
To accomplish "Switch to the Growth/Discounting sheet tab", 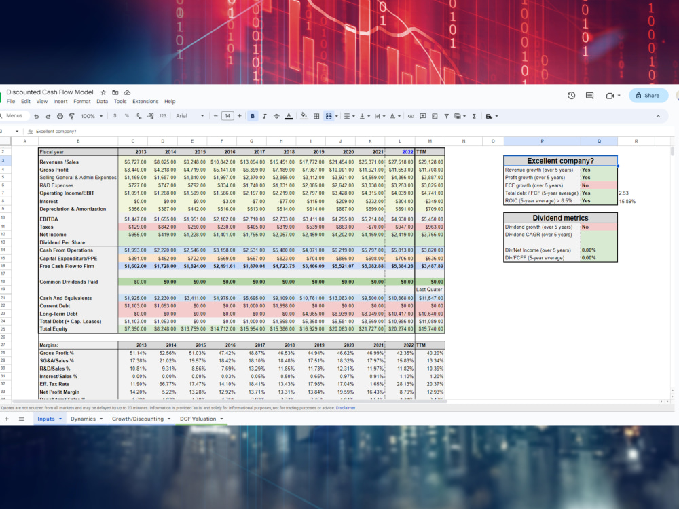I will point(141,419).
